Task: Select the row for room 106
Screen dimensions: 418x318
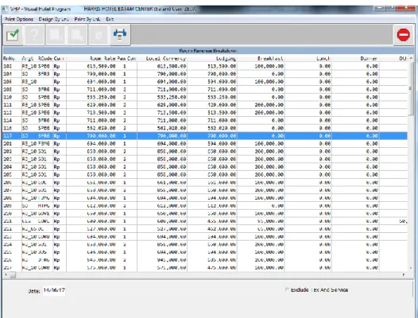Action: pyautogui.click(x=205, y=82)
